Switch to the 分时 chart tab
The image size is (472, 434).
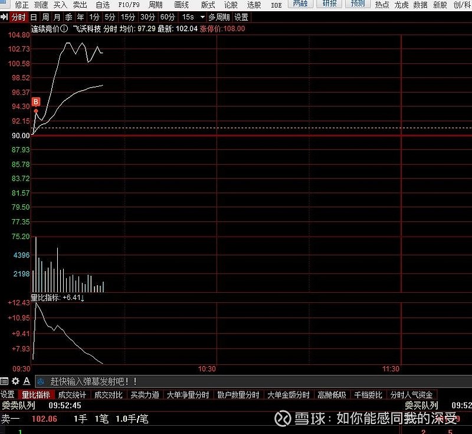point(18,17)
